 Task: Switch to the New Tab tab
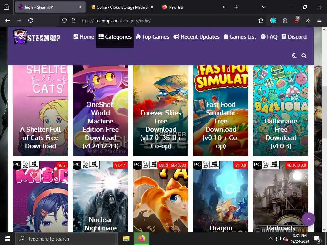(x=193, y=7)
